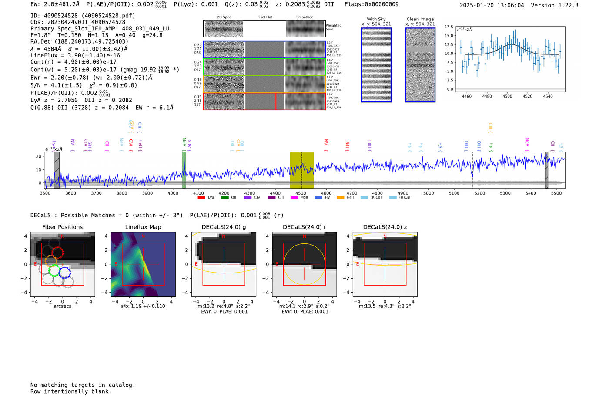
Task: Click the blue dashed fiber circle
Action: coord(64,273)
